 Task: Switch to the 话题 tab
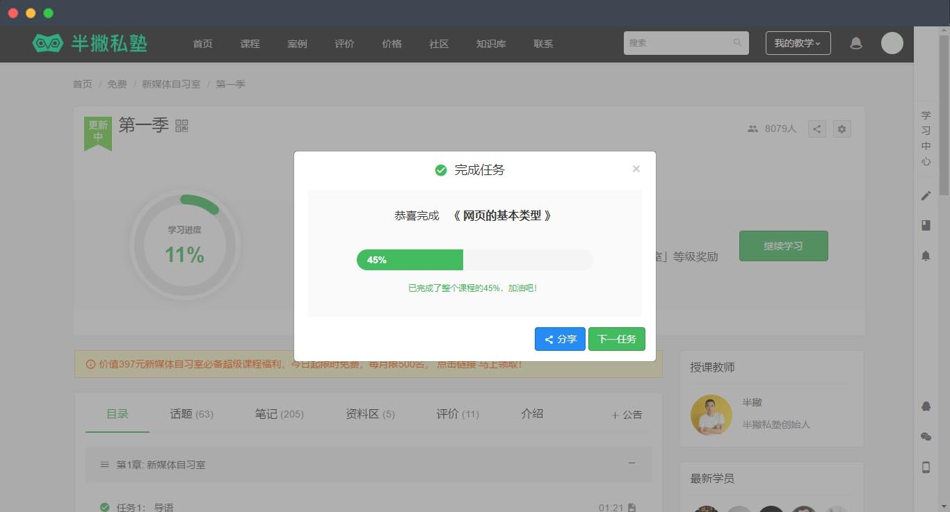click(191, 414)
